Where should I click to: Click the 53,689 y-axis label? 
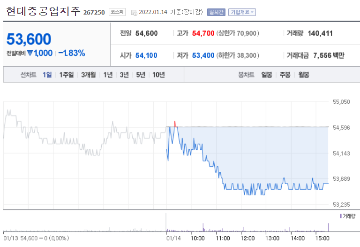pyautogui.click(x=341, y=179)
